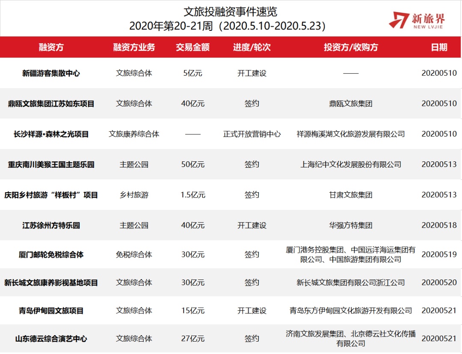Click the 27亿元 amount cell
Viewport: 462px width, 354px height.
coord(192,339)
